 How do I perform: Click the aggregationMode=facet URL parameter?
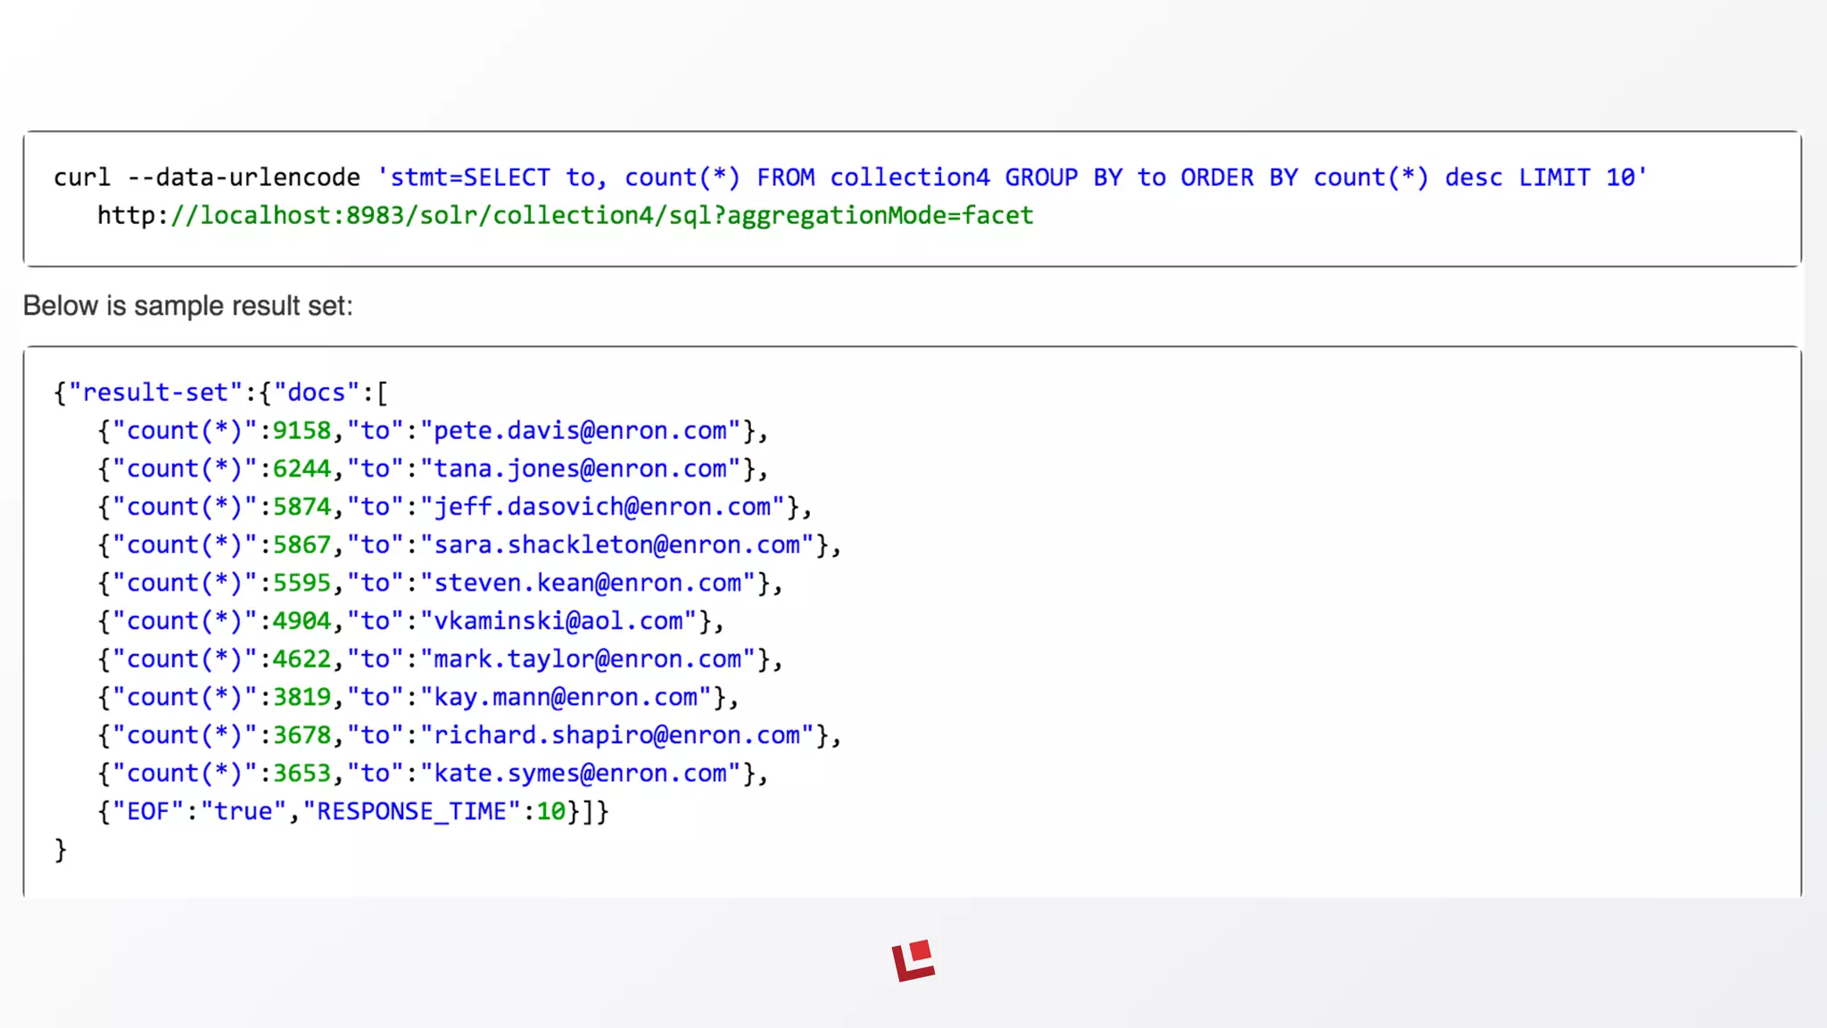tap(880, 215)
